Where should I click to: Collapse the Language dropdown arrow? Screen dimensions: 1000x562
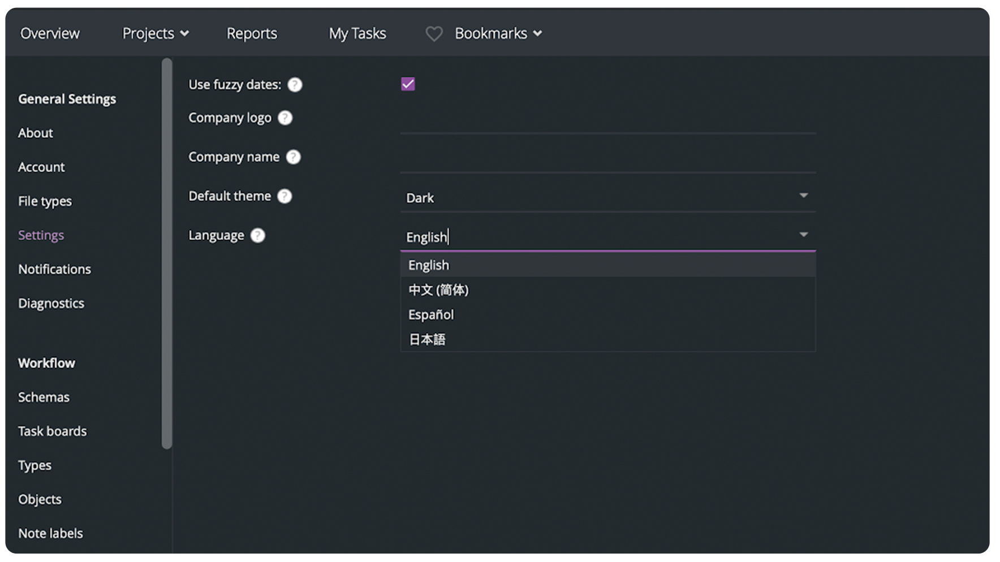803,235
